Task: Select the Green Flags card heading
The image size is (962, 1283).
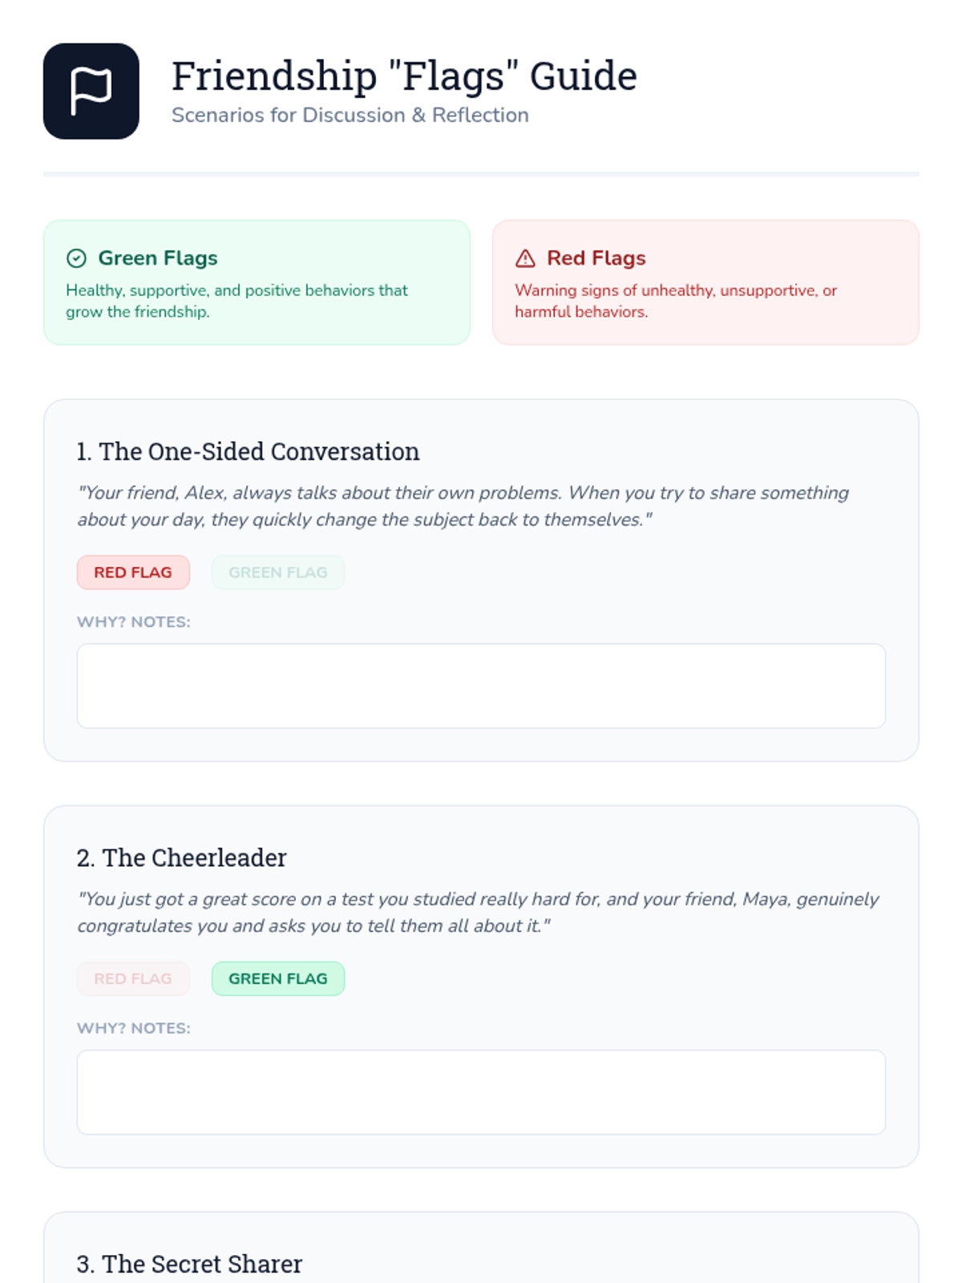Action: coord(158,258)
